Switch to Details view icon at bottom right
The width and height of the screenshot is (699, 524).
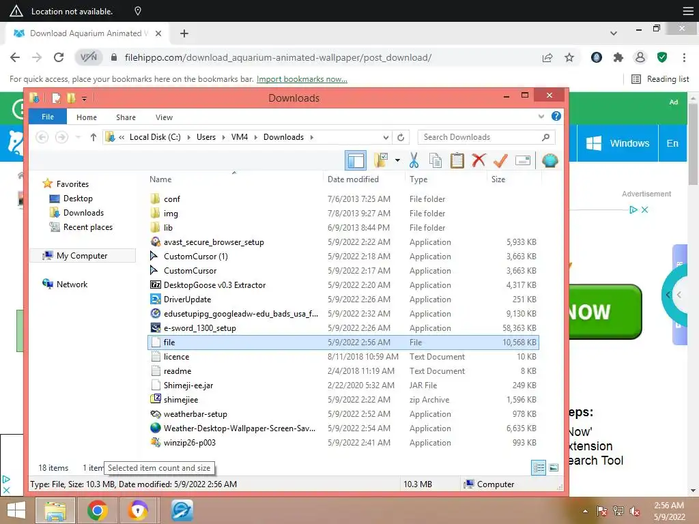(x=539, y=467)
